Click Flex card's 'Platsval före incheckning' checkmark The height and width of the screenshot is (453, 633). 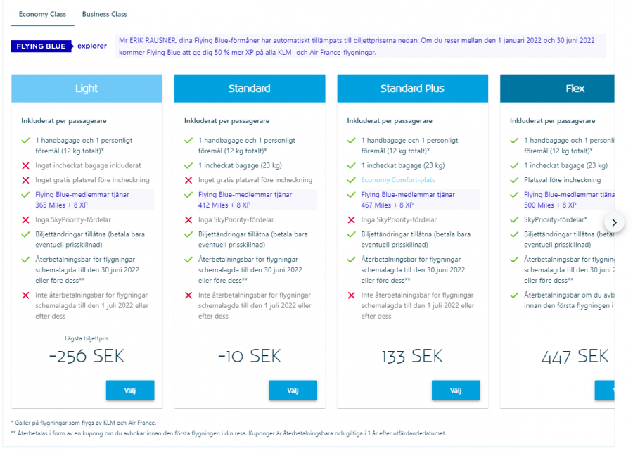(515, 180)
